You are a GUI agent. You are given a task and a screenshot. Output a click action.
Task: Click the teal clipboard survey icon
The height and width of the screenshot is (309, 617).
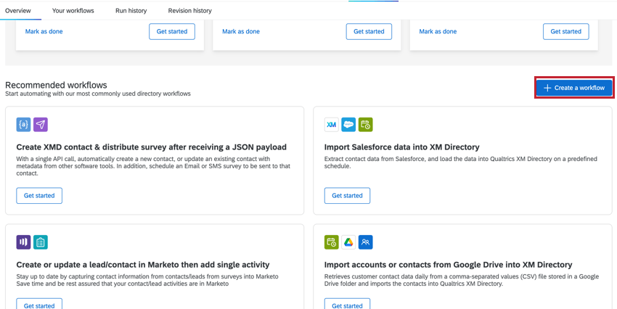41,242
